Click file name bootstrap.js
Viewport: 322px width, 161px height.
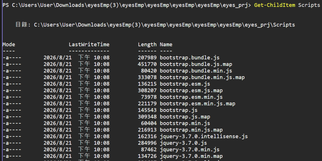[179, 110]
